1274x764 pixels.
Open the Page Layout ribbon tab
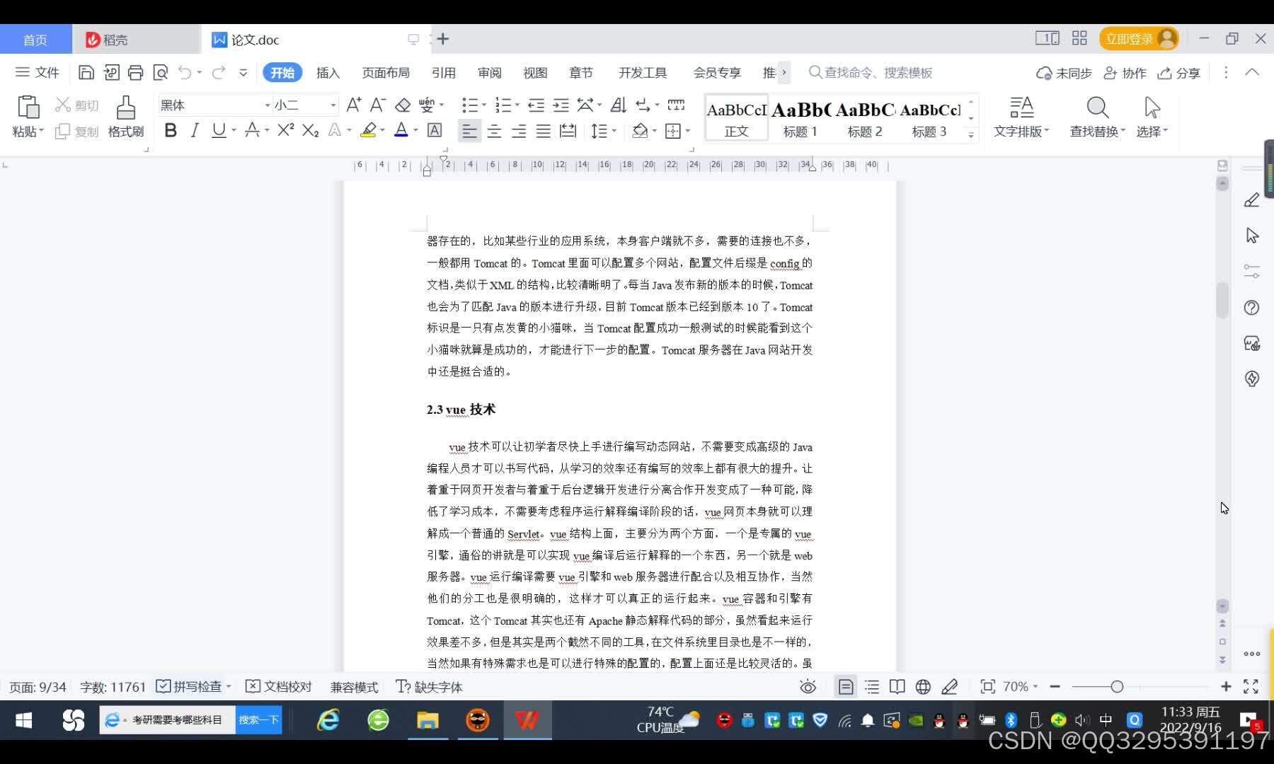[386, 72]
